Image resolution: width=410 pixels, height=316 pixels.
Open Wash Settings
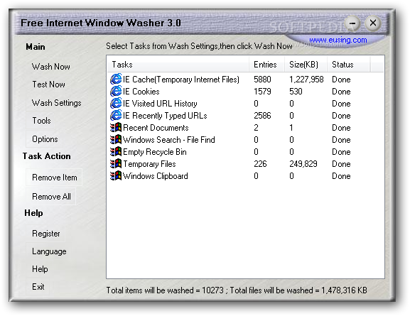pos(56,103)
